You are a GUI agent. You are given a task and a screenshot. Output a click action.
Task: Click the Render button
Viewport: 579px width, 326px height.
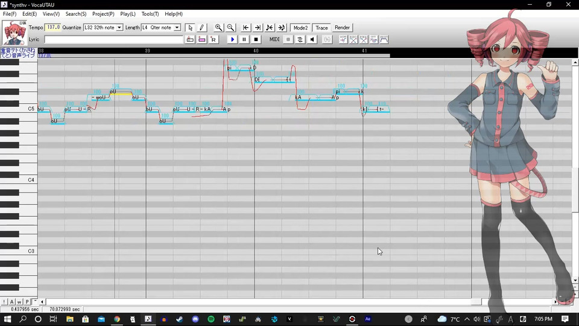[x=343, y=28]
